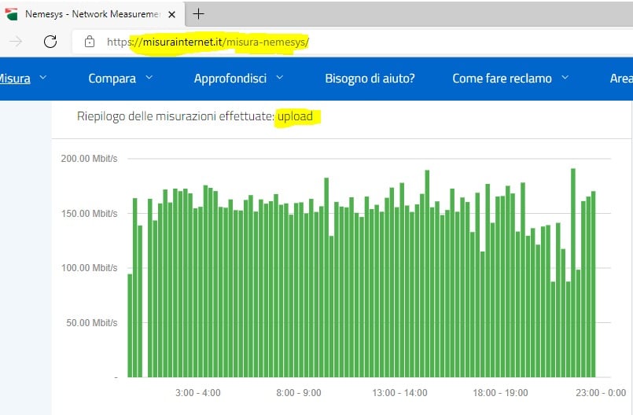
Task: Expand the Misura dropdown chevron
Action: (x=43, y=78)
